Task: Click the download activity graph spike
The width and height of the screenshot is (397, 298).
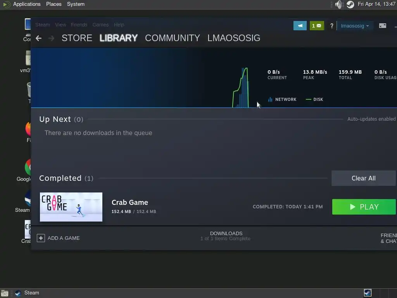Action: (241, 88)
